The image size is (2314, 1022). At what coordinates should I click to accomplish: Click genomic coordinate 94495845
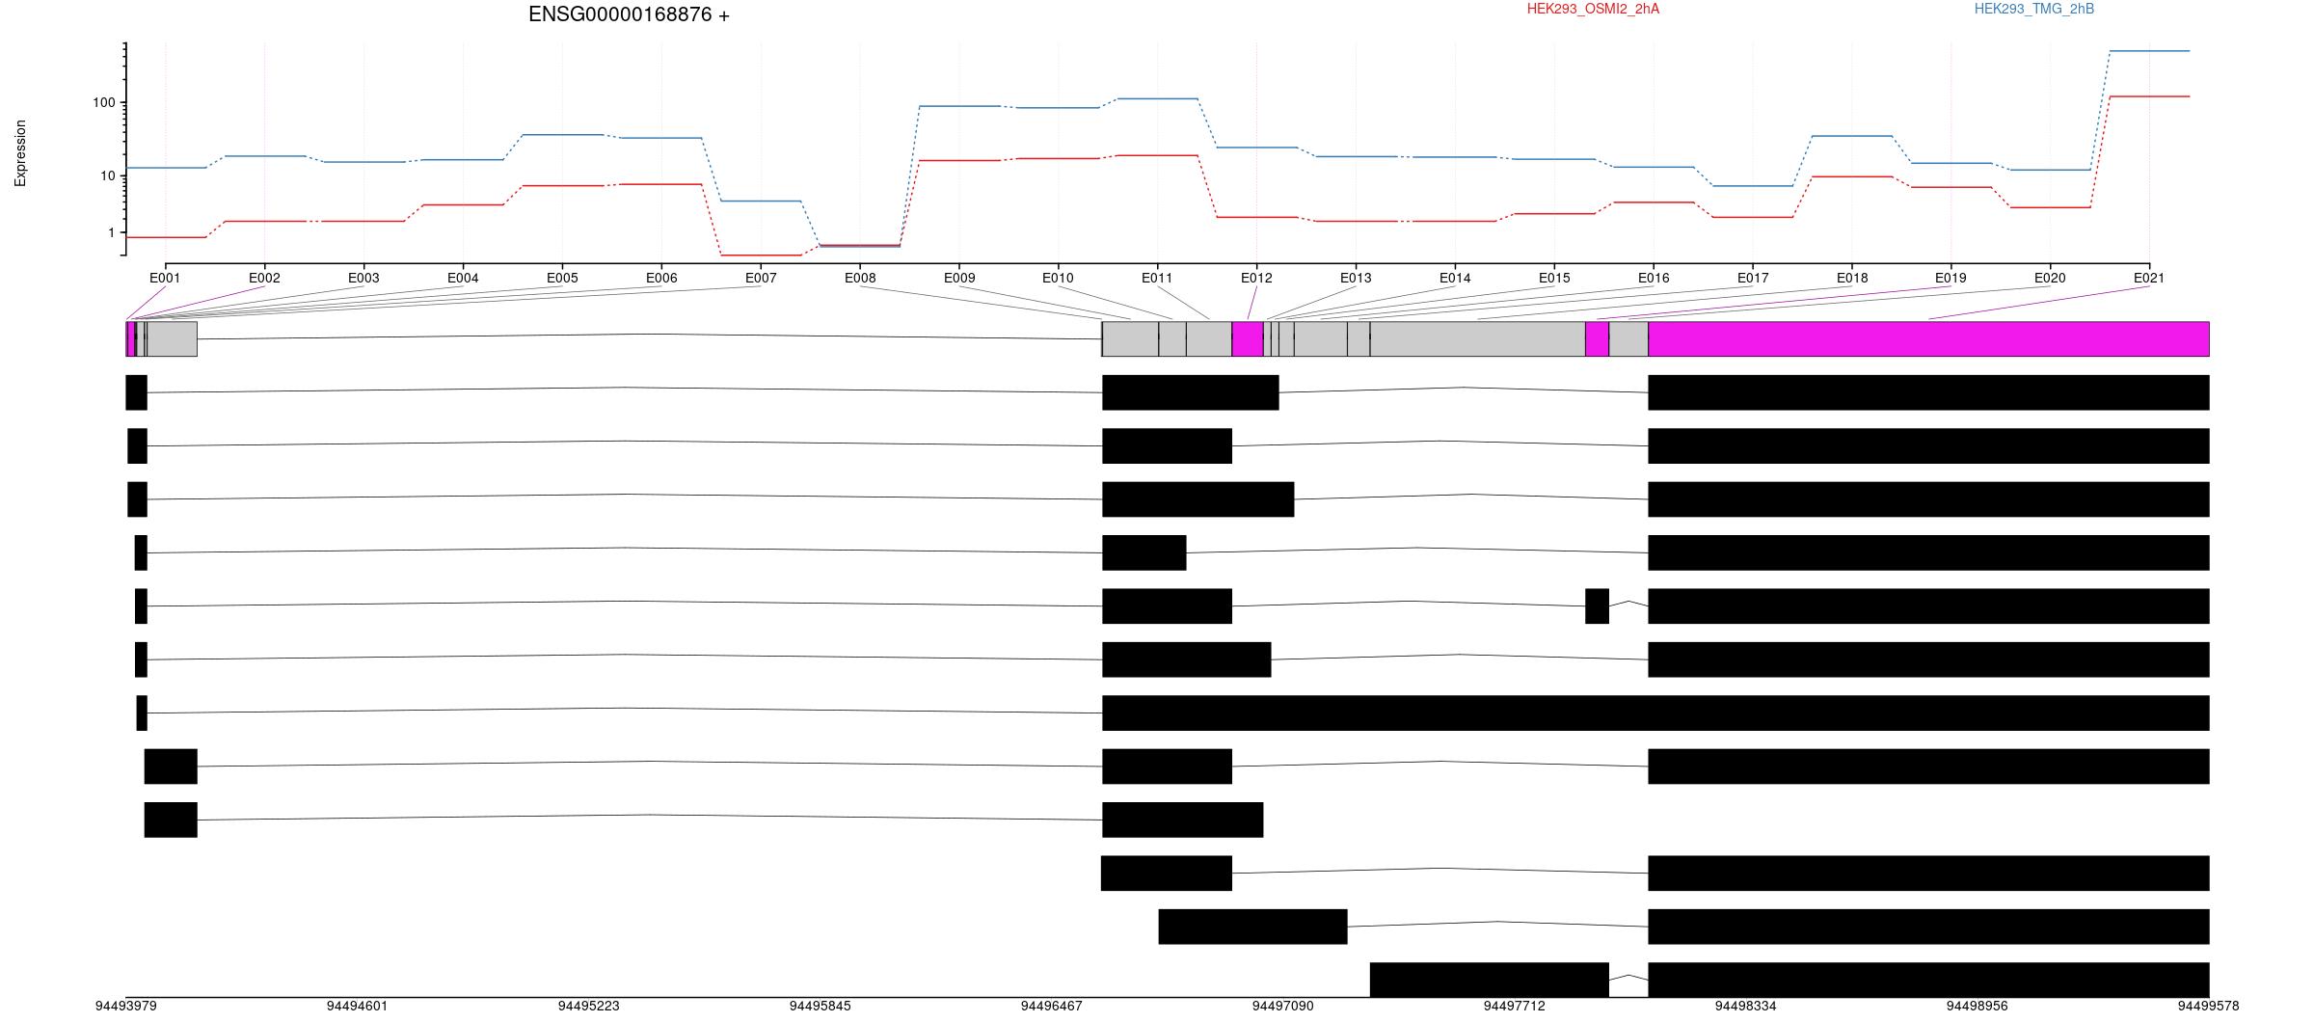click(820, 1006)
